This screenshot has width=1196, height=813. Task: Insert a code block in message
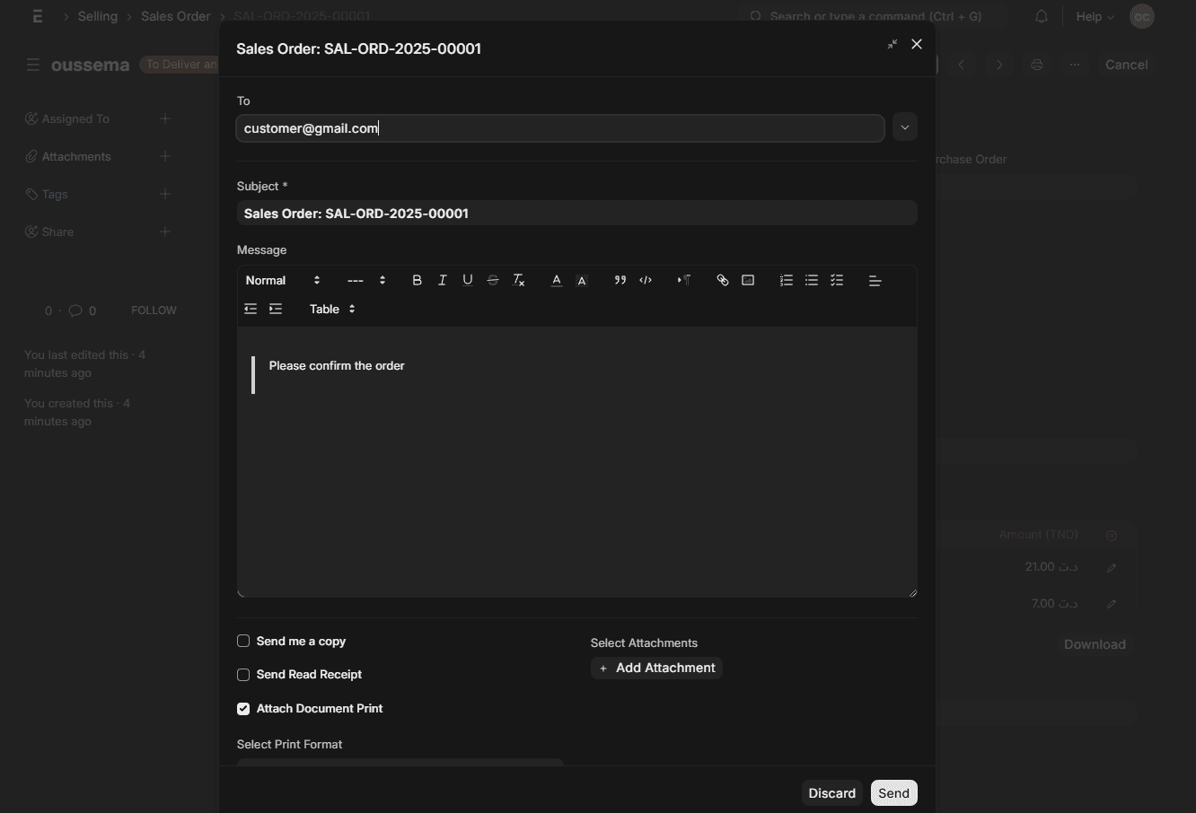pos(646,281)
